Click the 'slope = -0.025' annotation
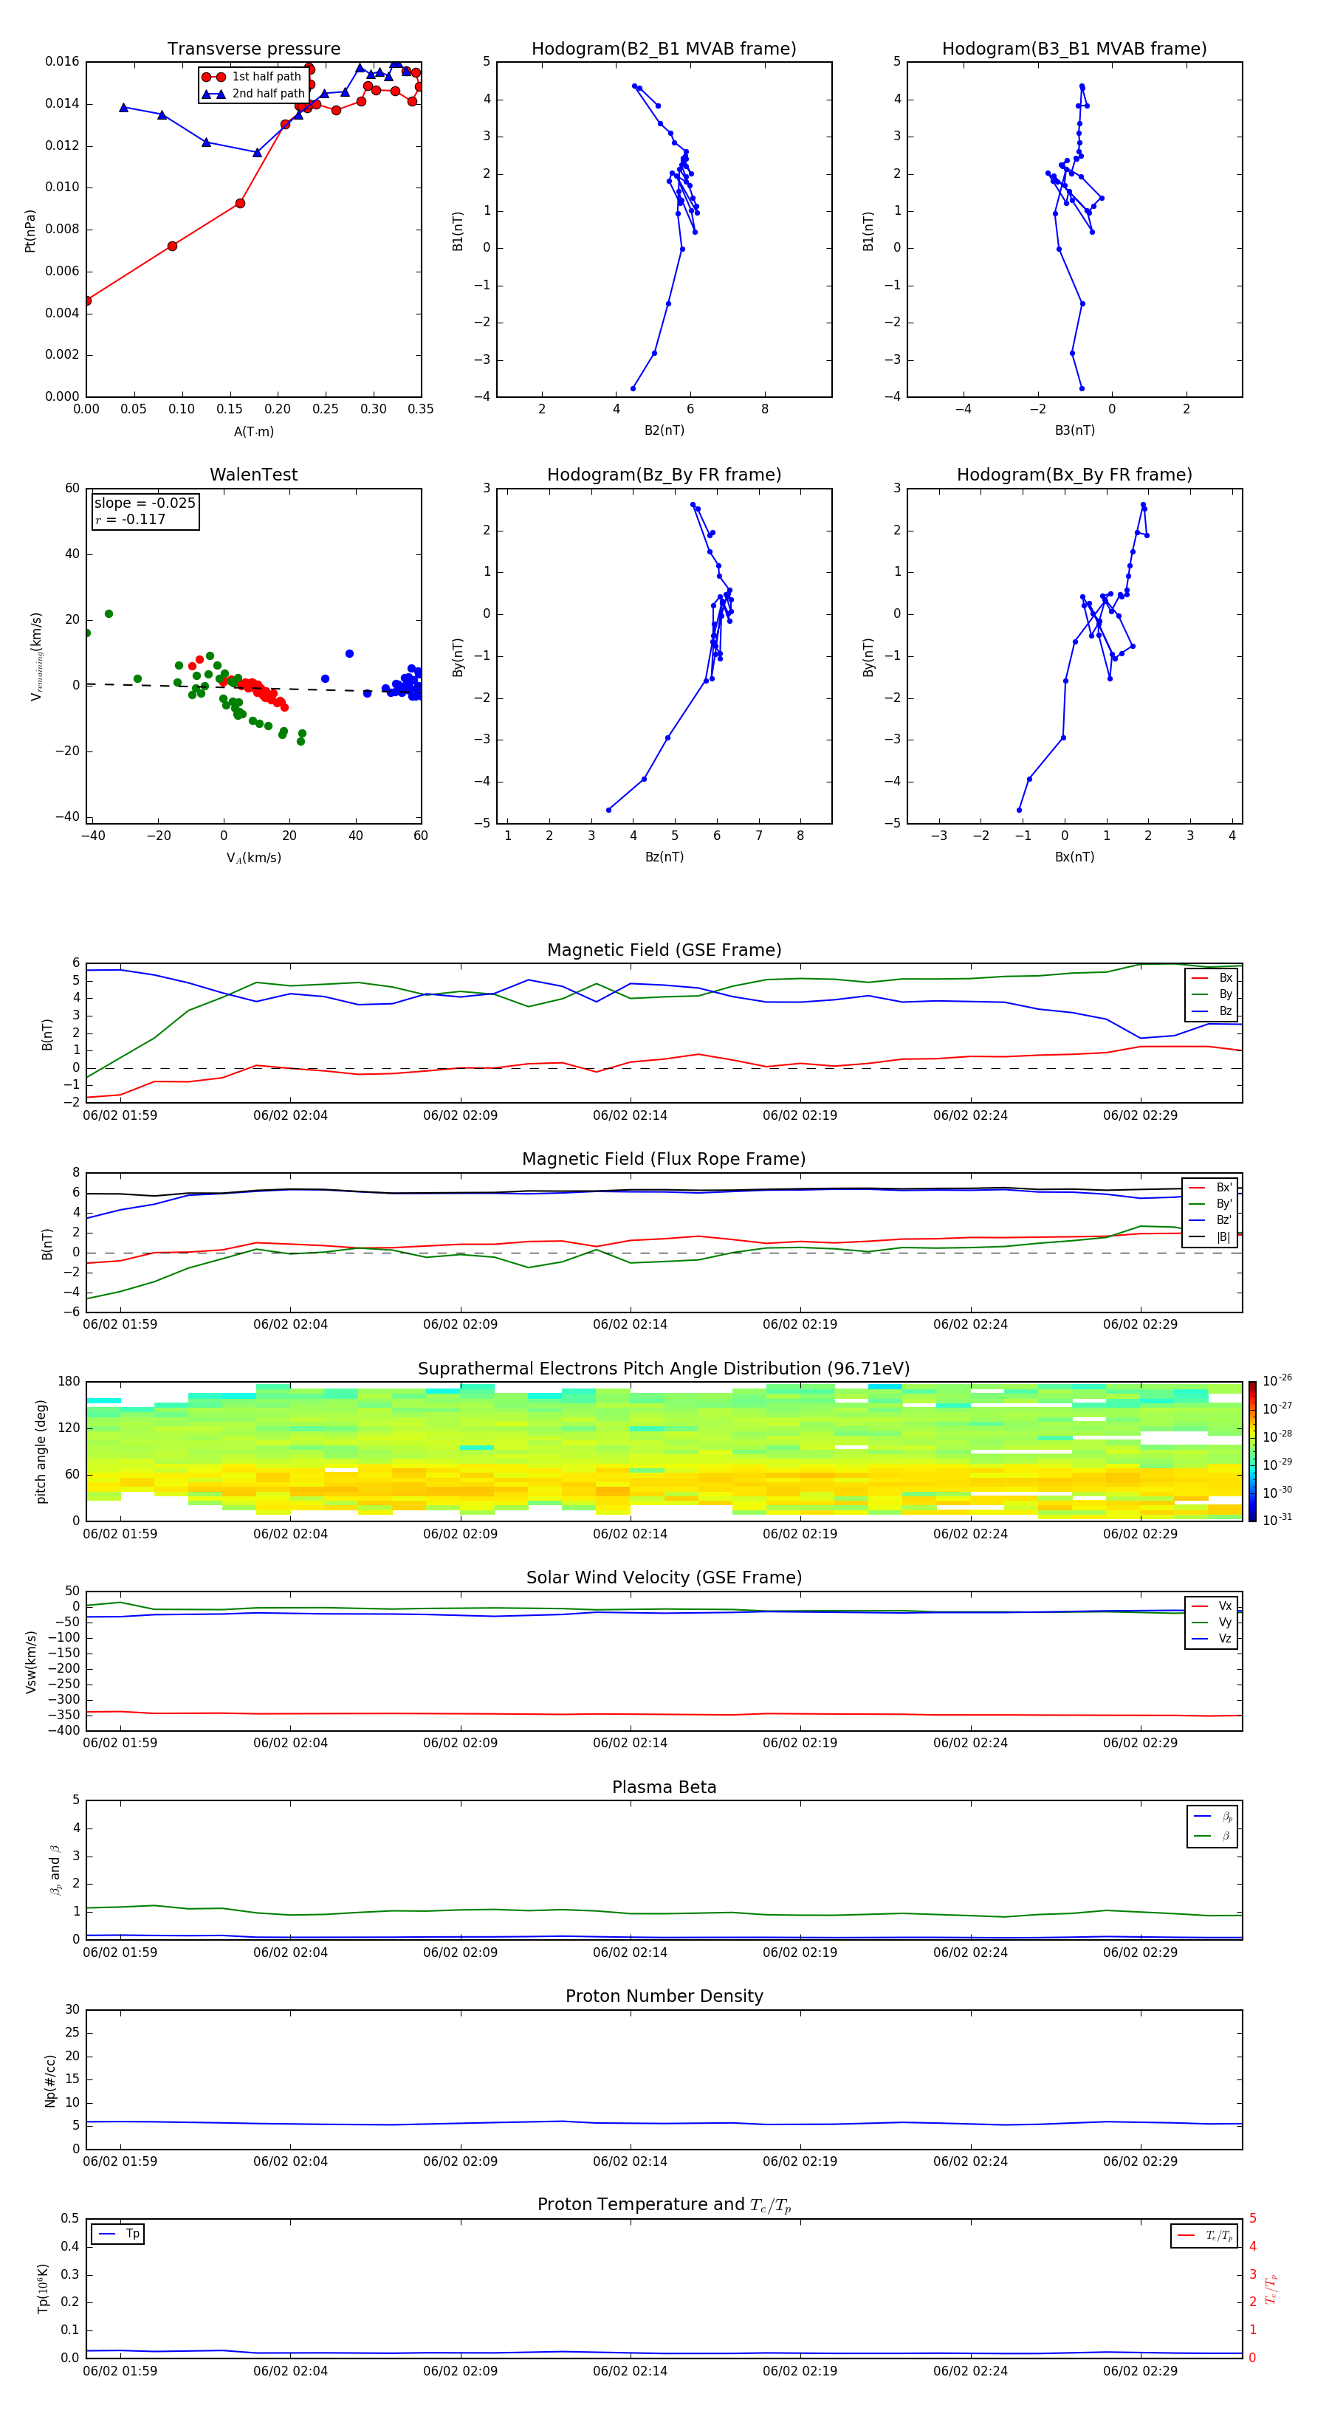The image size is (1329, 2436). pyautogui.click(x=145, y=503)
